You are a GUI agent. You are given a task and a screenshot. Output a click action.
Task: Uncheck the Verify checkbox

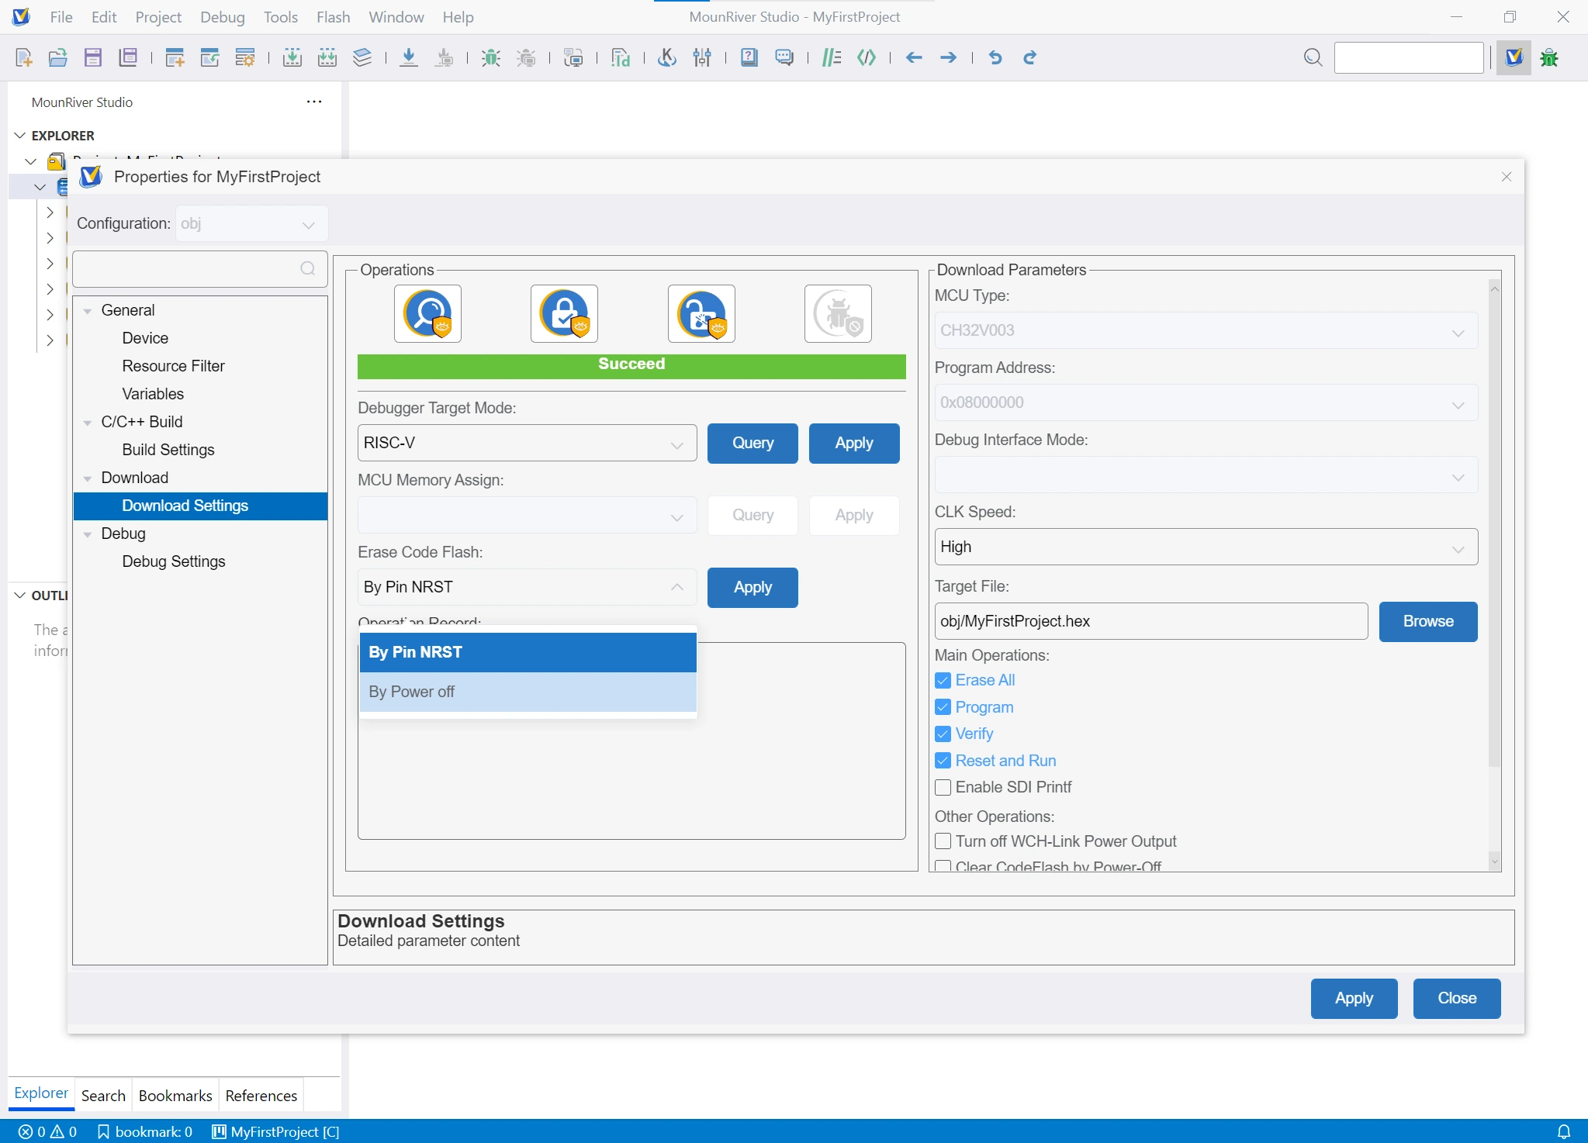(x=943, y=734)
